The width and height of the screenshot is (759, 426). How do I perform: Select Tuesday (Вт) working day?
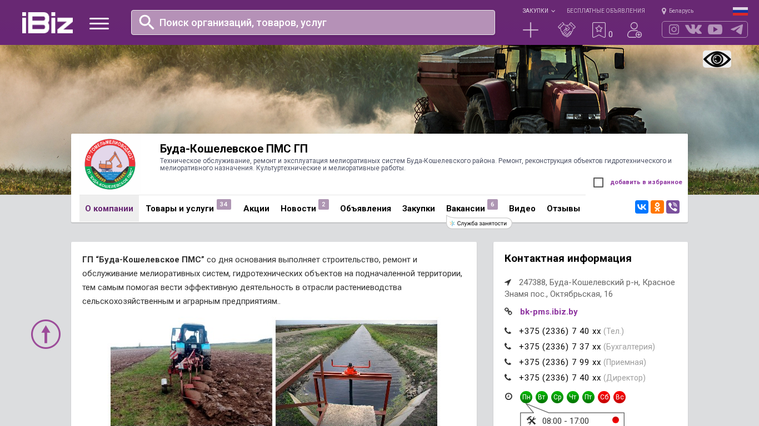pyautogui.click(x=542, y=397)
